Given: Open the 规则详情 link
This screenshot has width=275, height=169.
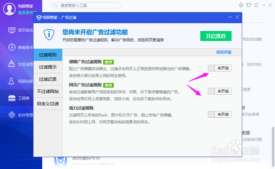Looking at the screenshot, I should 224,52.
